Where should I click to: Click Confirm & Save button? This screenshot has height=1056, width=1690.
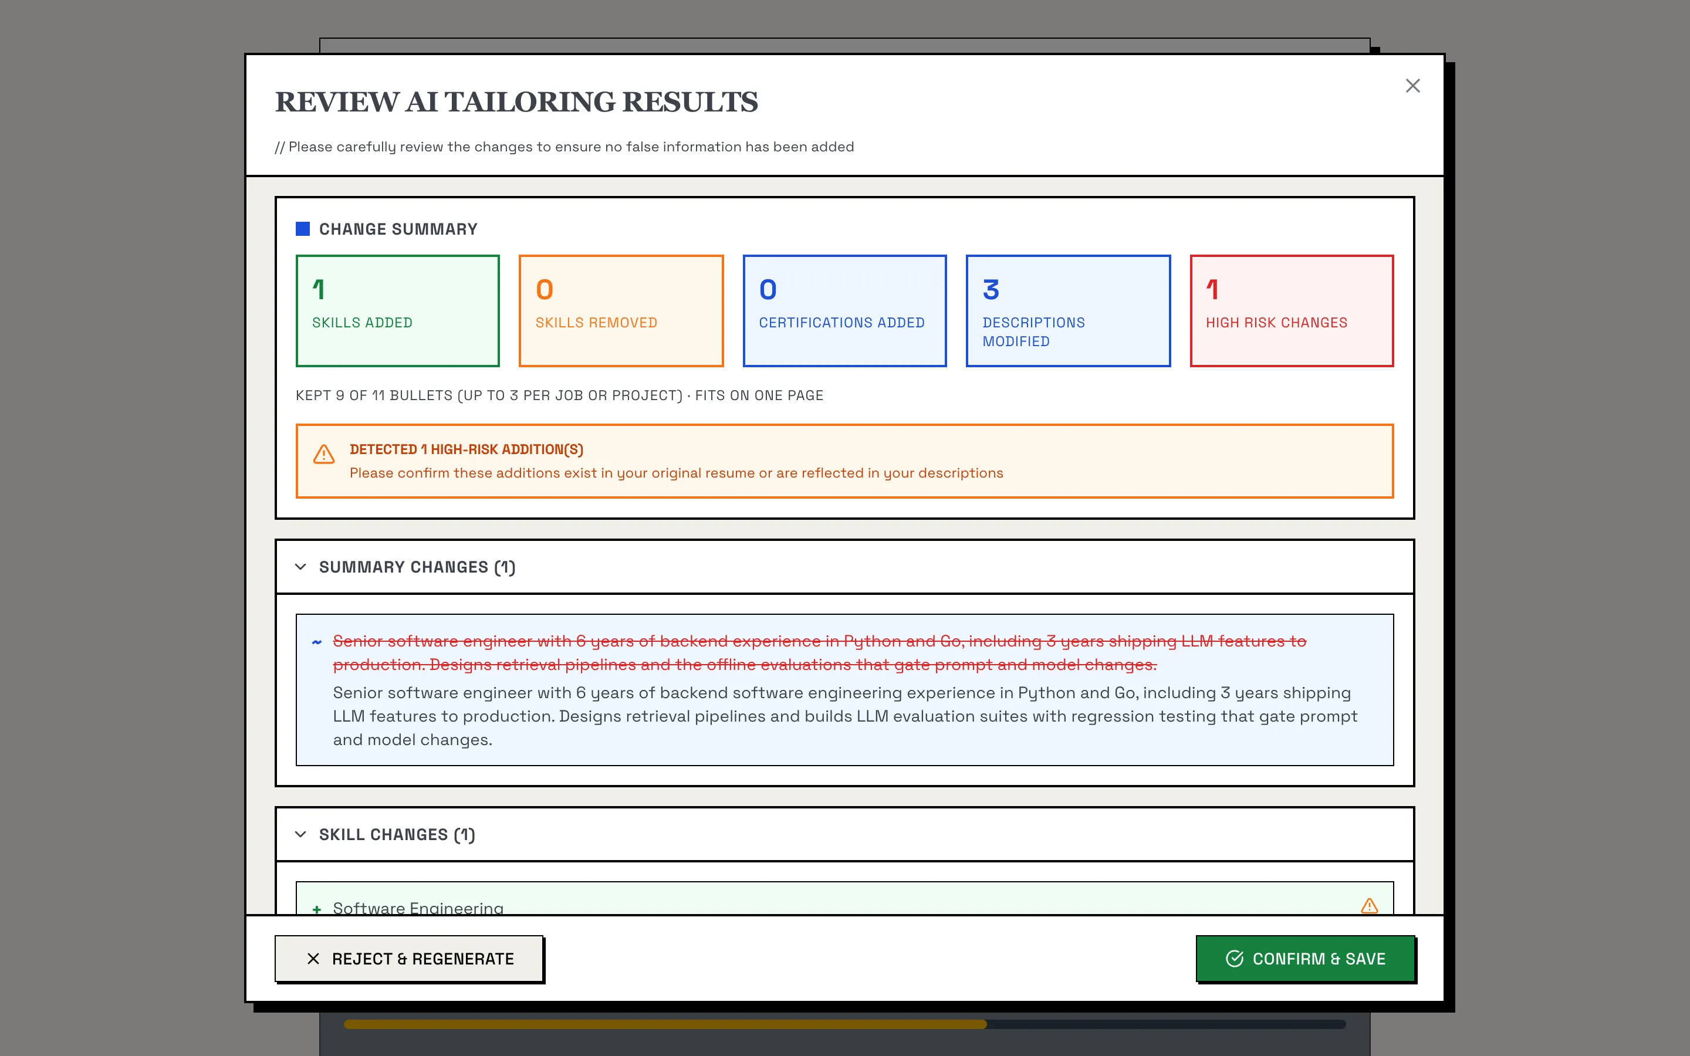click(1305, 958)
